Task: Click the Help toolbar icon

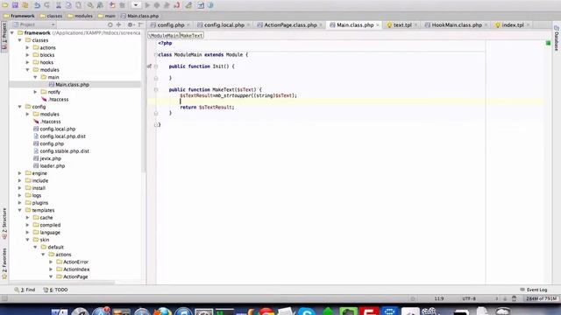Action: [x=210, y=5]
